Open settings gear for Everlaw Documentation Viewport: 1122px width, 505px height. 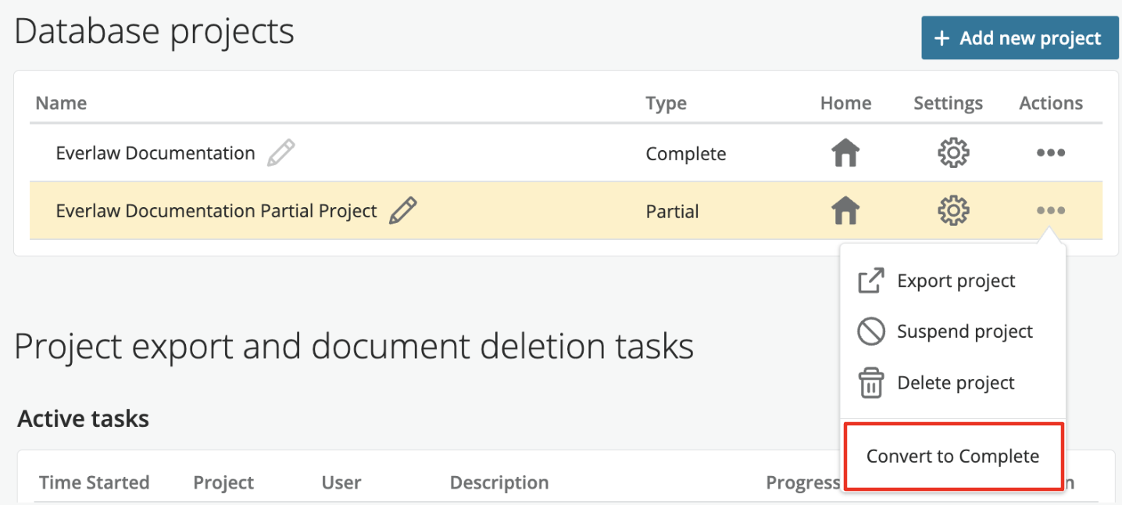pos(952,154)
